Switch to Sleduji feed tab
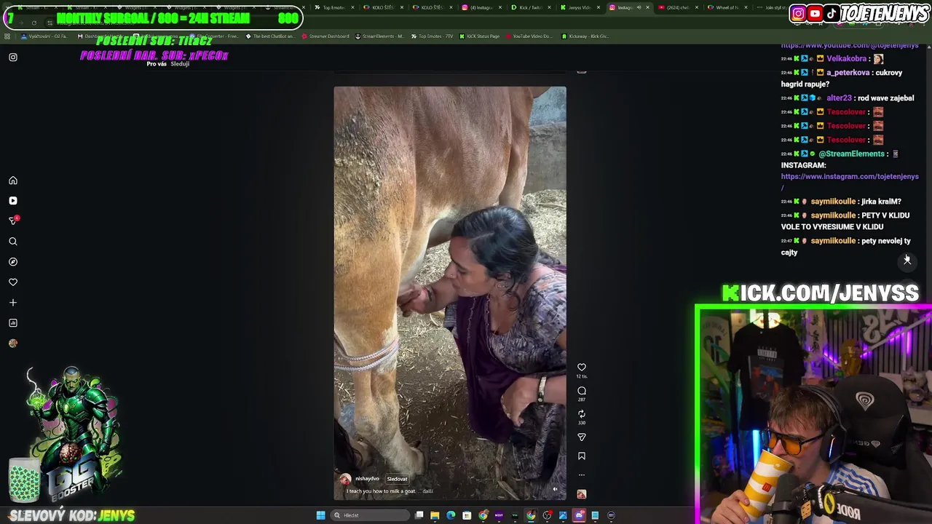 click(180, 64)
